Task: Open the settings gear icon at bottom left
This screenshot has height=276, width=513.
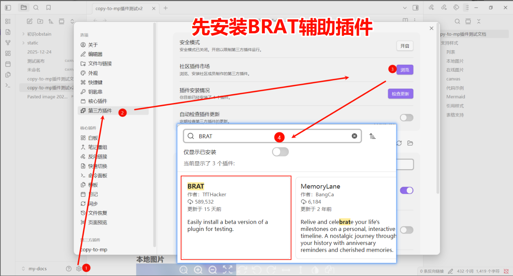Action: click(x=78, y=268)
